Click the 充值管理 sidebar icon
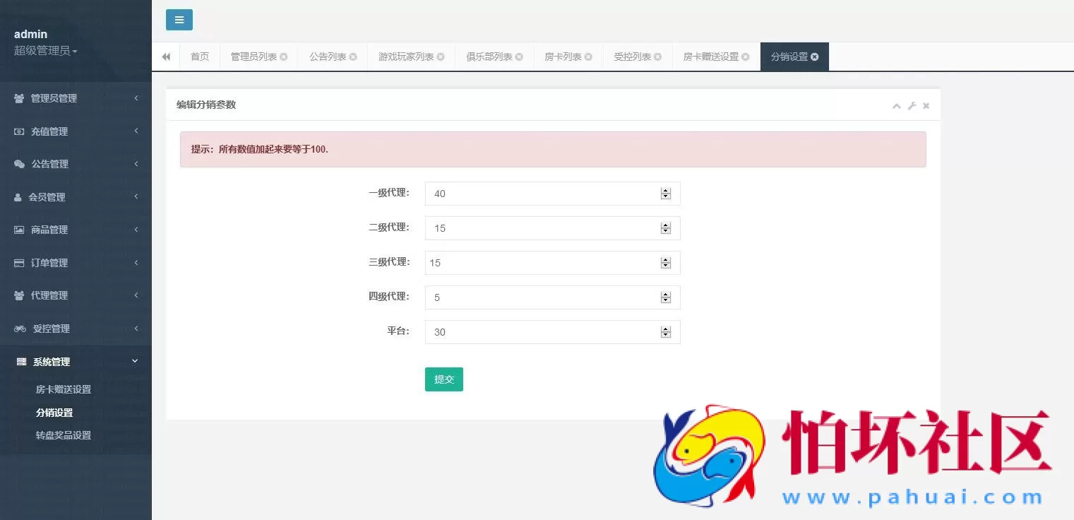 click(x=18, y=131)
